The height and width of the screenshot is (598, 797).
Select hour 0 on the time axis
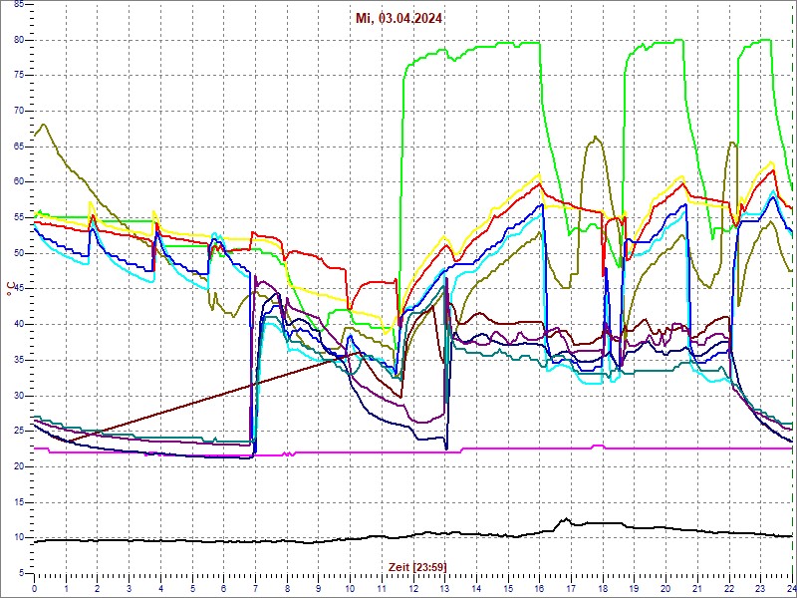(x=34, y=588)
